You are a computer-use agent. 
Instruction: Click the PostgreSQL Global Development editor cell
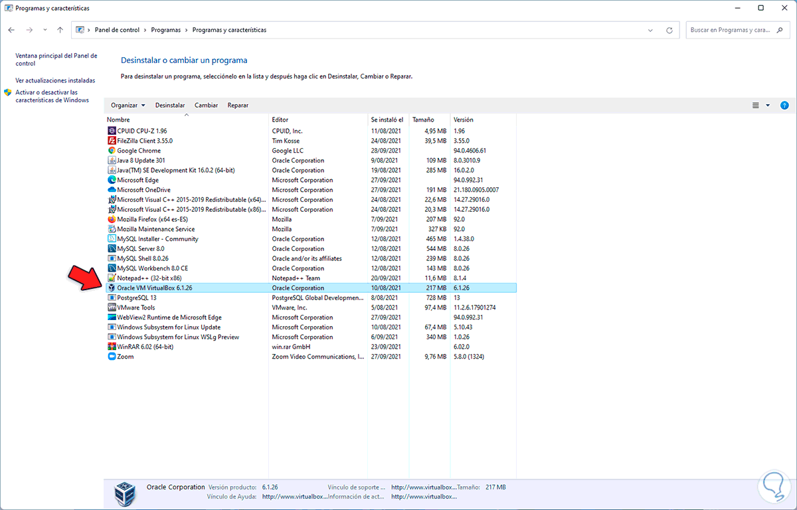tap(318, 298)
